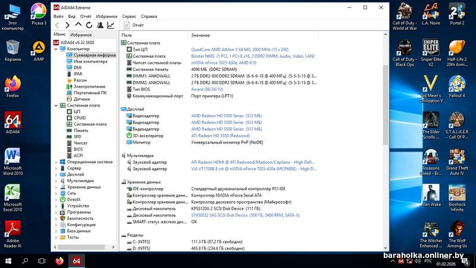Image resolution: width=476 pixels, height=268 pixels.
Task: Click the Значение column header
Action: [201, 35]
